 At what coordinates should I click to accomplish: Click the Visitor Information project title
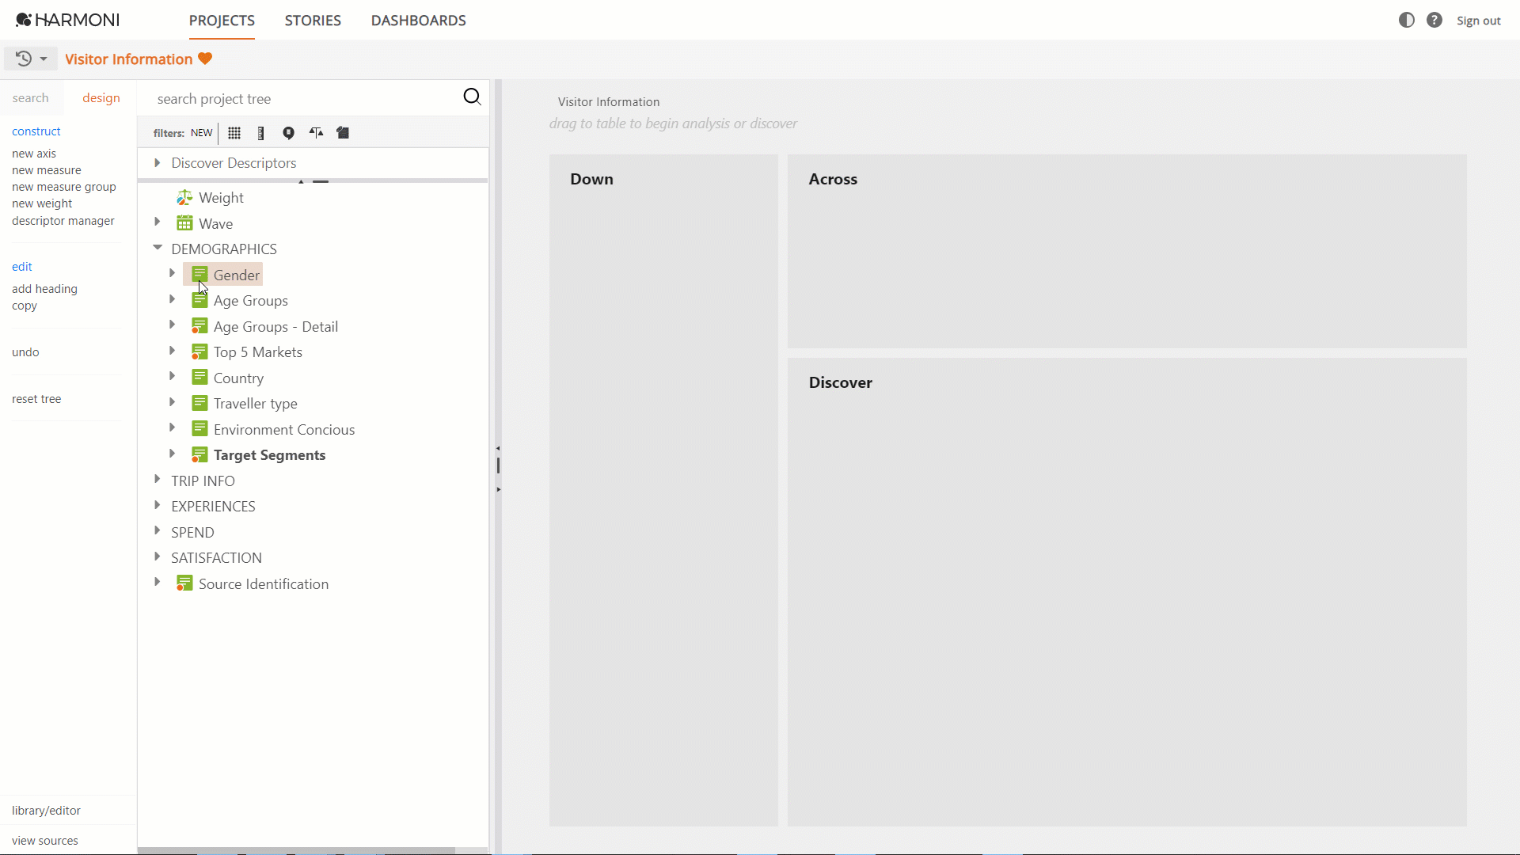pyautogui.click(x=128, y=59)
